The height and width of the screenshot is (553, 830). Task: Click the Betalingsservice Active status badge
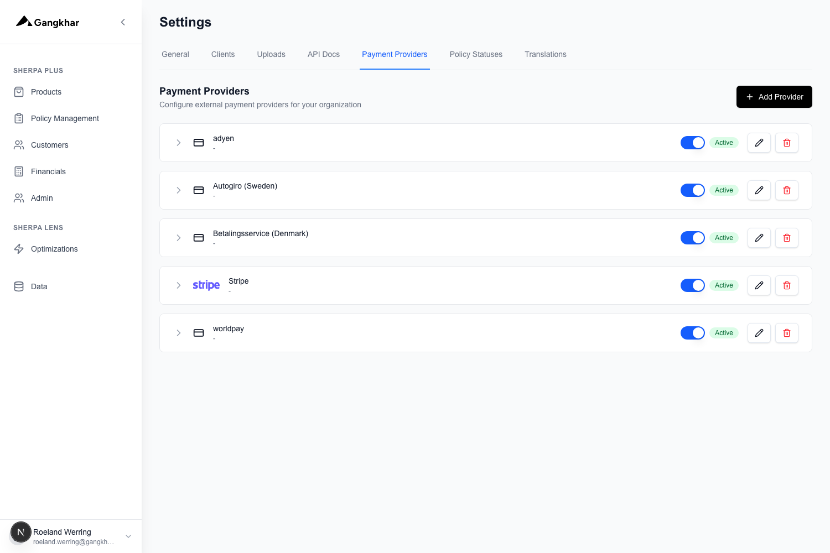point(724,238)
